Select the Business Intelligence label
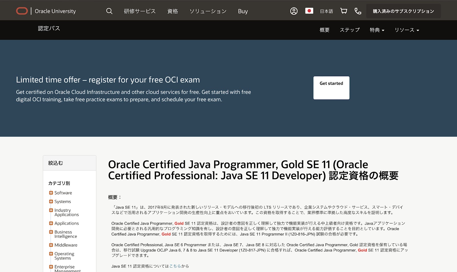 click(66, 234)
